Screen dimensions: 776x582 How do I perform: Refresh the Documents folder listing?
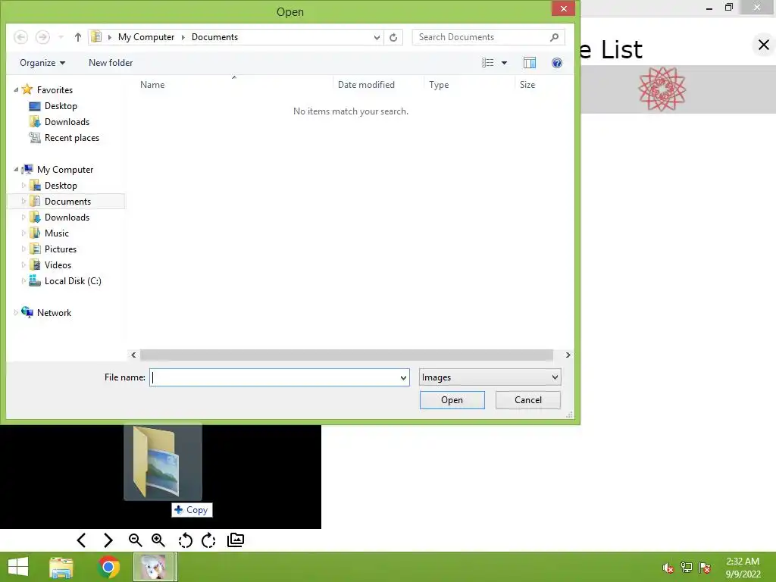click(x=393, y=38)
